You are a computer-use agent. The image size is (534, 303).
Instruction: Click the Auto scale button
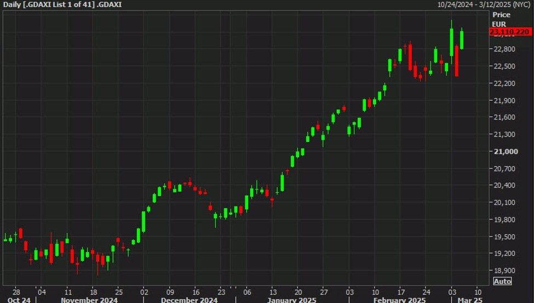[503, 281]
